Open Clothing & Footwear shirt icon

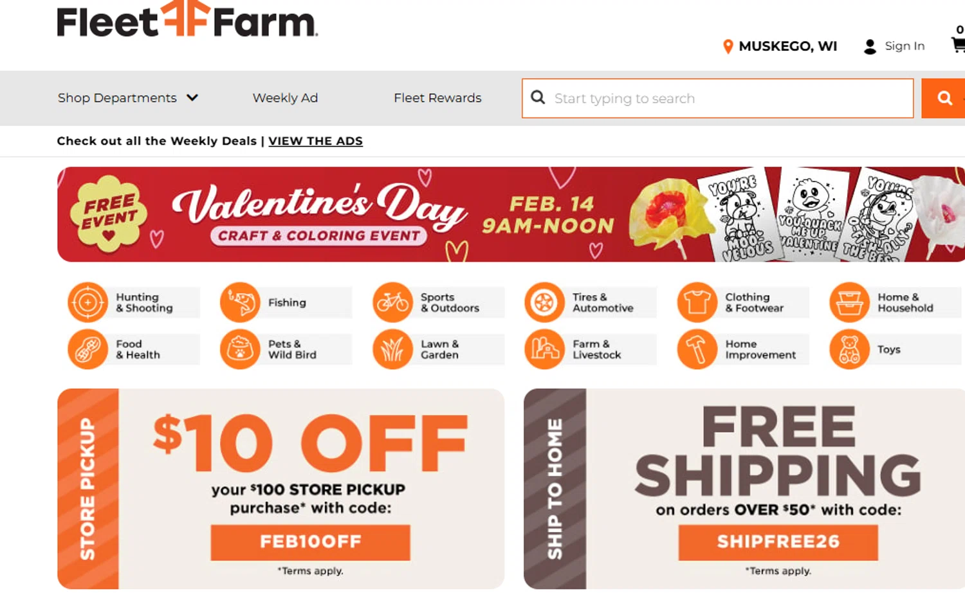[697, 302]
